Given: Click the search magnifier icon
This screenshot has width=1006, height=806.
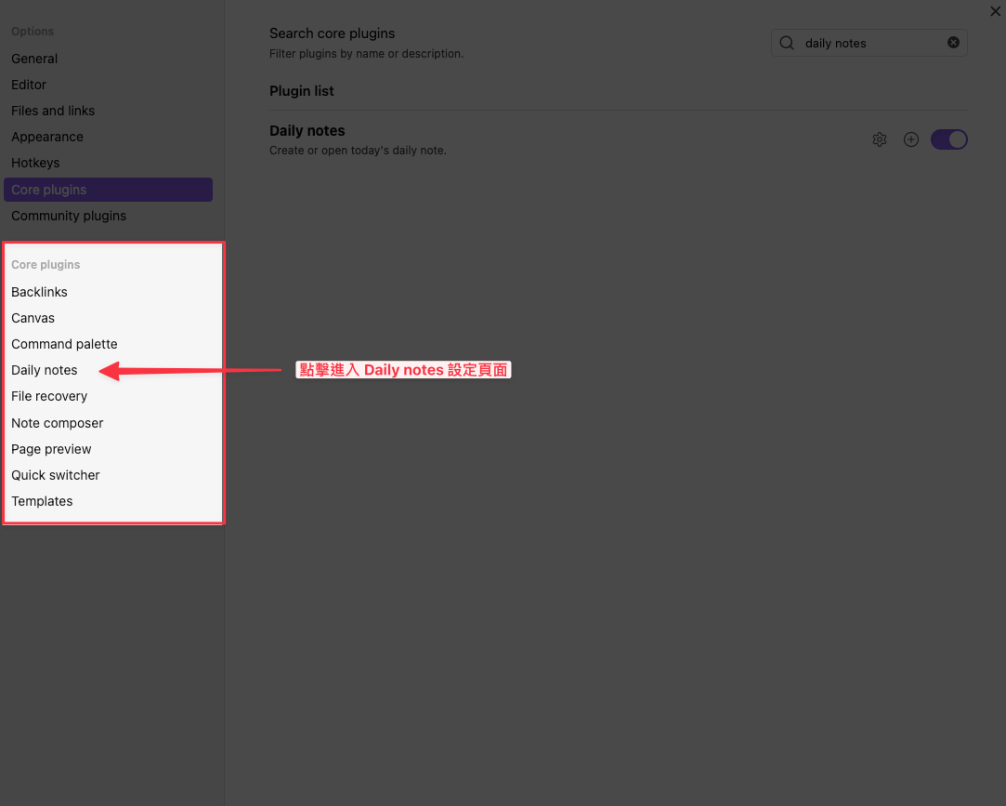Looking at the screenshot, I should pyautogui.click(x=787, y=43).
